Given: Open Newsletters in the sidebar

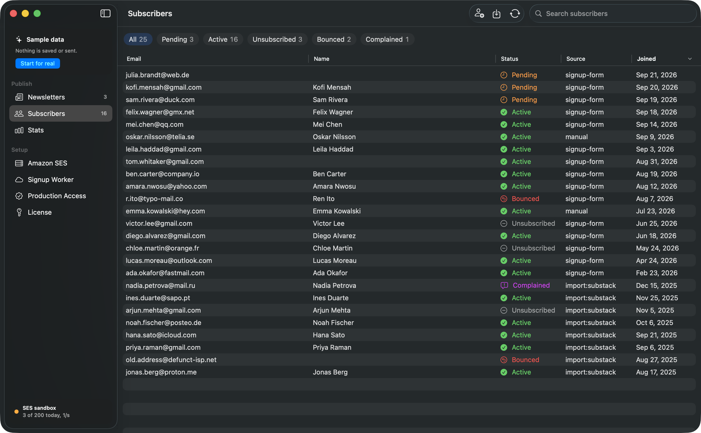Looking at the screenshot, I should pyautogui.click(x=61, y=97).
